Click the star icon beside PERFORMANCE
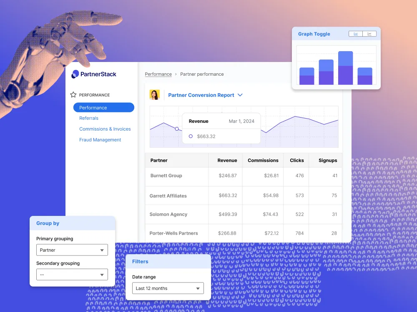 pos(73,95)
